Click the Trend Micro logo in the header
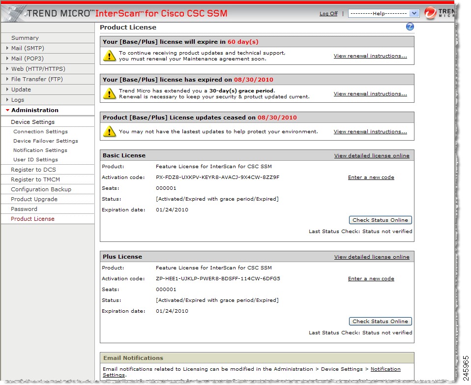This screenshot has height=385, width=471. [x=439, y=13]
